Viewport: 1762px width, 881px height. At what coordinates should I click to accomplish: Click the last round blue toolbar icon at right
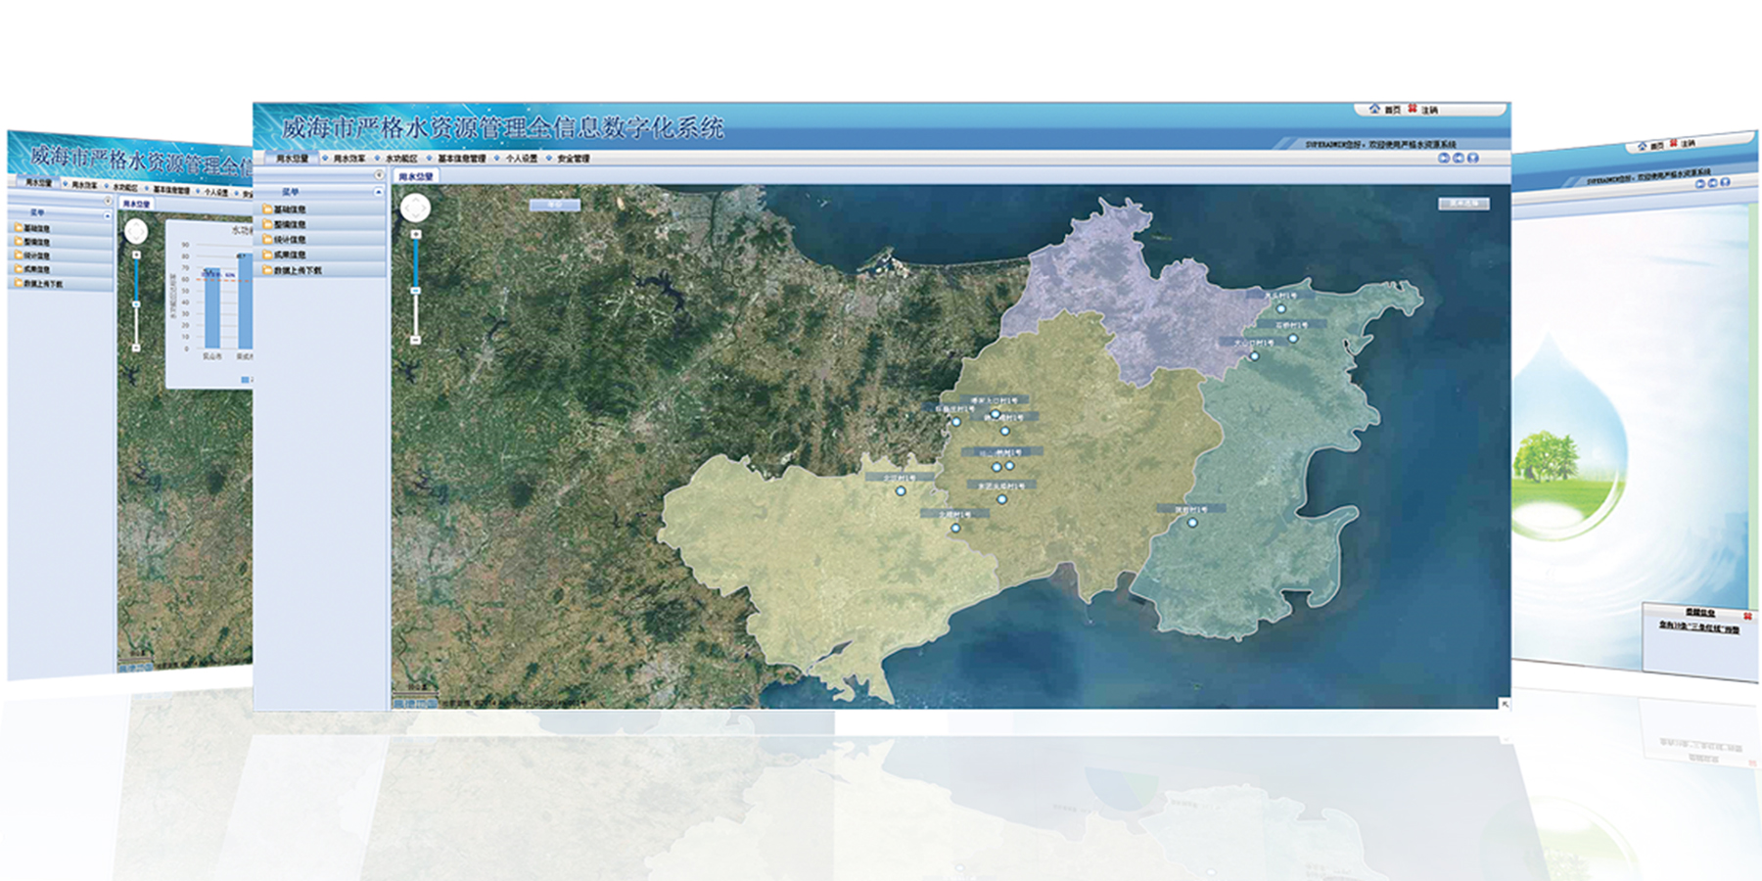pos(1472,158)
